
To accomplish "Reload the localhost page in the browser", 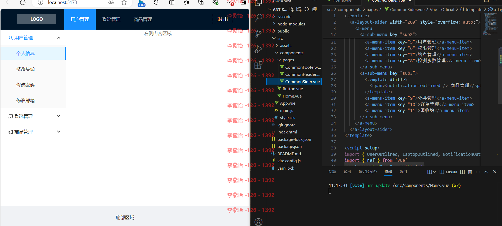I will coord(23,3).
